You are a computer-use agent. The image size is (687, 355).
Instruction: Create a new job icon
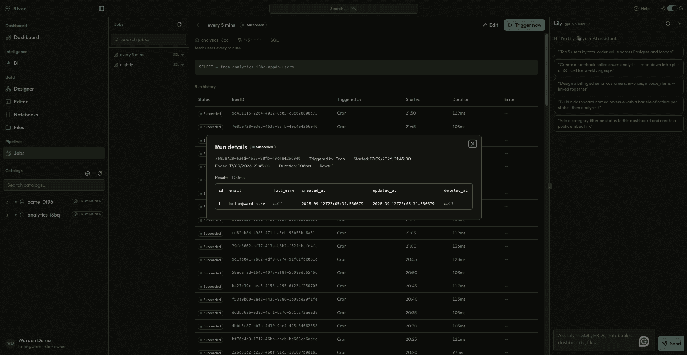pos(180,24)
